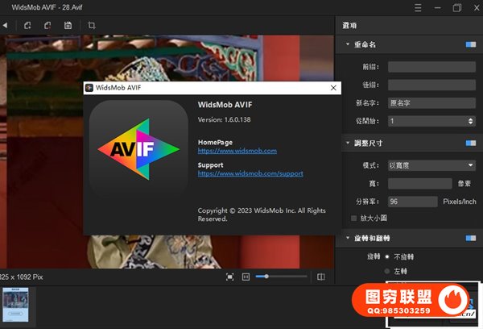
Task: Click the back arrow in the toolbar
Action: tap(4, 26)
